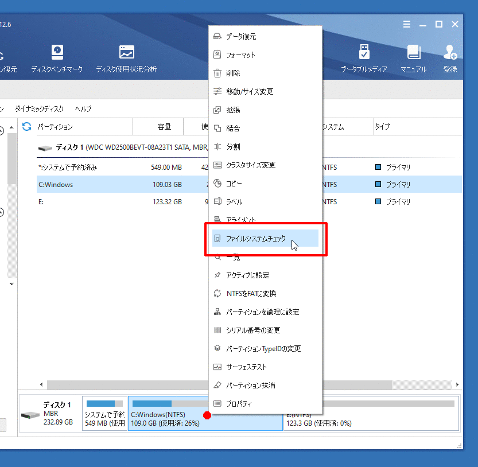Select the システムで予約済み partition block in disk map
478x467 pixels.
click(104, 414)
